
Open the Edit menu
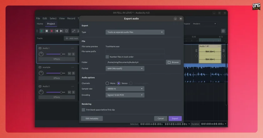45,18
